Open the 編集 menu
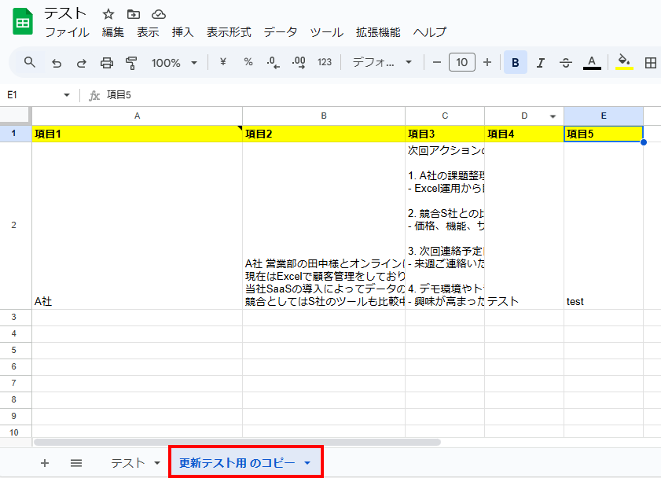Screen dimensions: 661x478 (113, 32)
